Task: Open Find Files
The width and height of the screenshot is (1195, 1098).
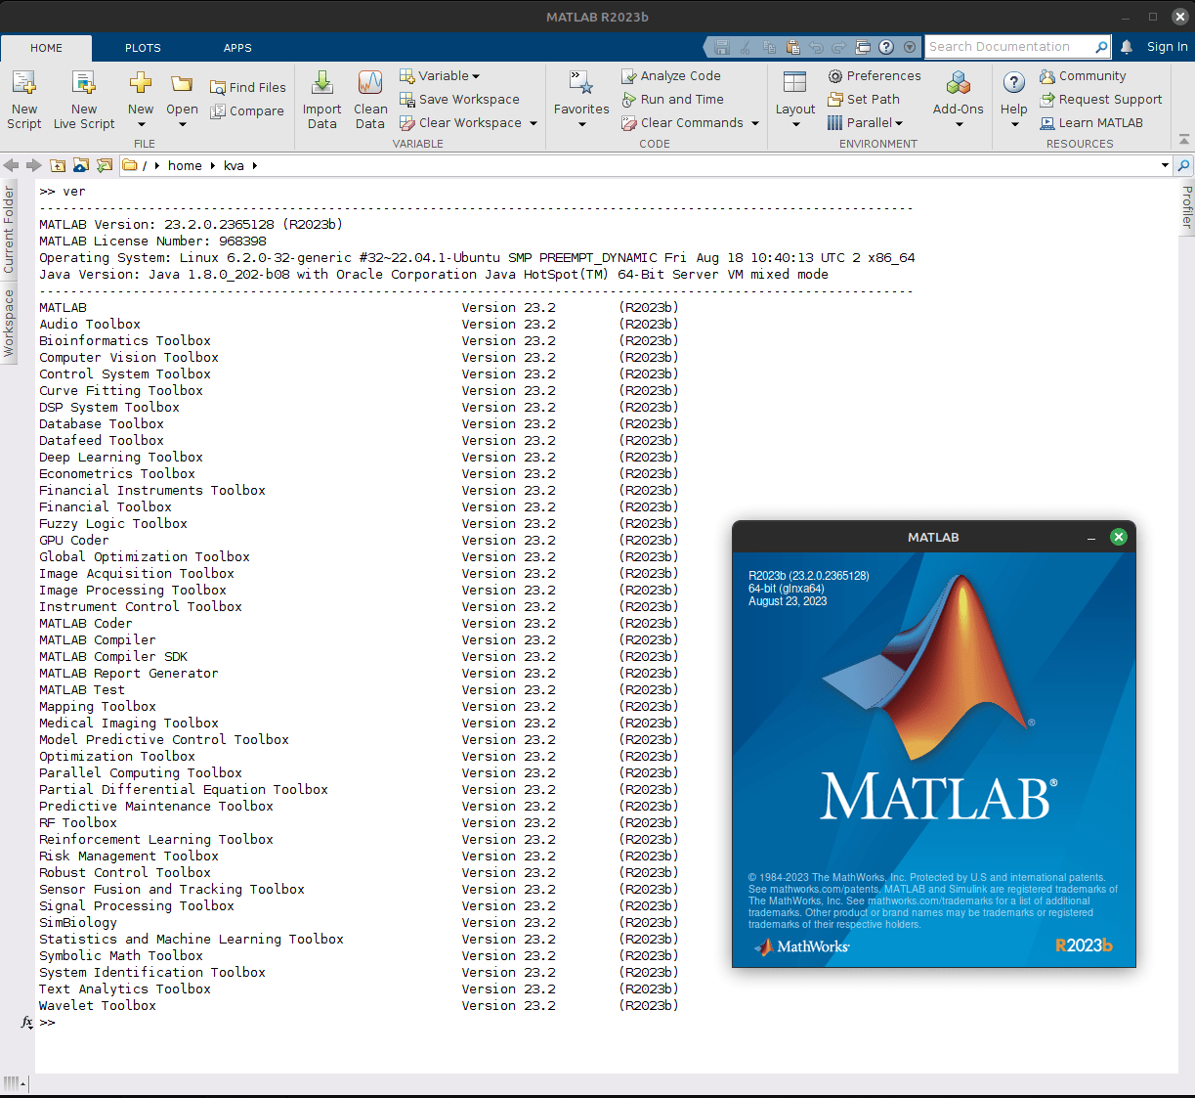Action: point(248,87)
